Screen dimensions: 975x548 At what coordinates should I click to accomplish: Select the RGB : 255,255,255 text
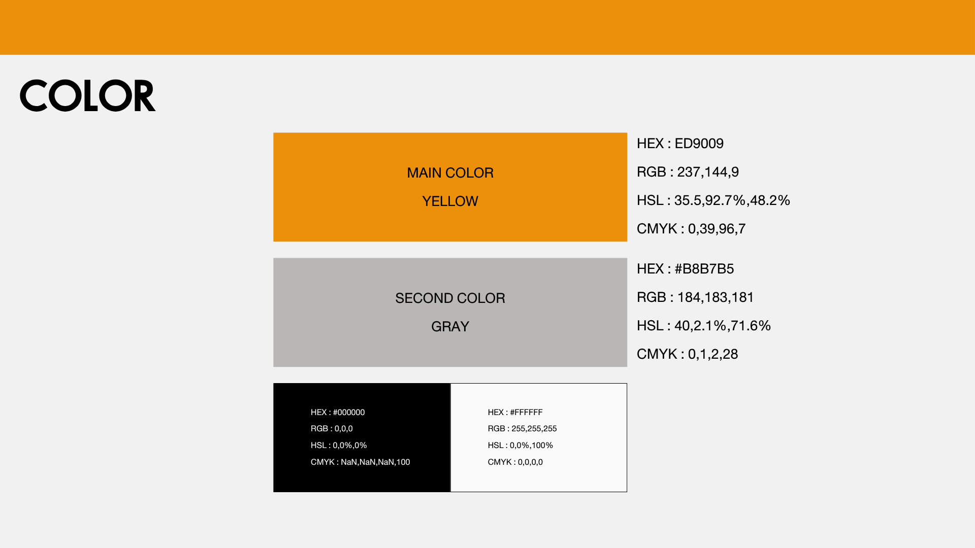(522, 429)
